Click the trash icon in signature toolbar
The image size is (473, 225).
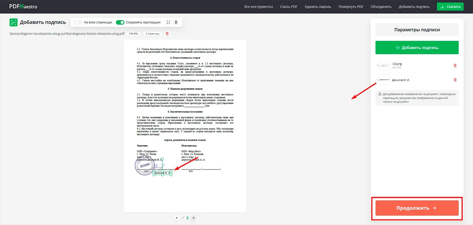click(176, 22)
